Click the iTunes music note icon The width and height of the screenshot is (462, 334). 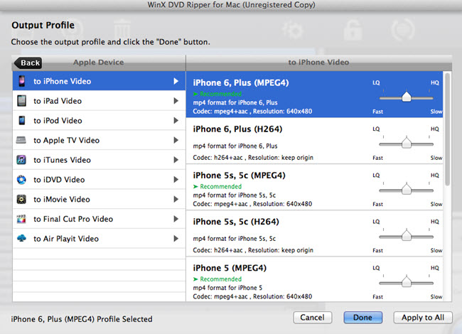(x=21, y=160)
